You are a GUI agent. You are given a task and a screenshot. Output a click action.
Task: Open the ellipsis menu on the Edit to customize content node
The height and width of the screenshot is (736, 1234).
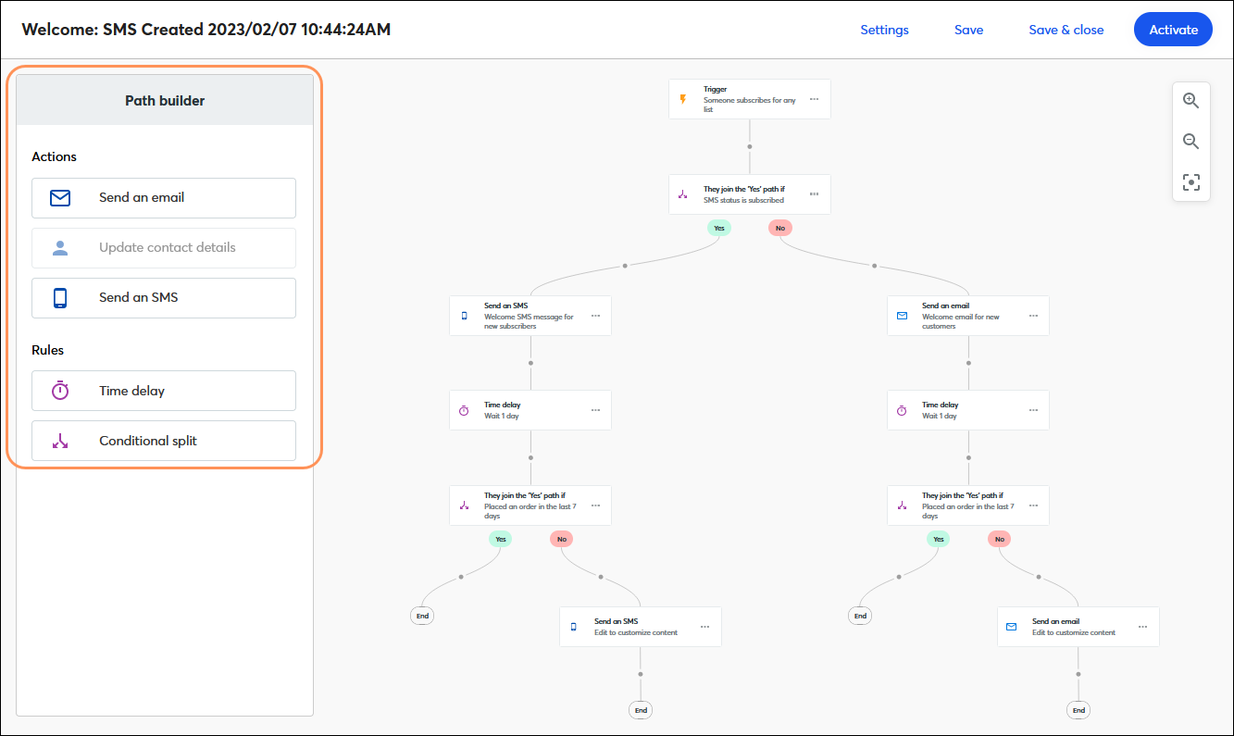(x=704, y=625)
